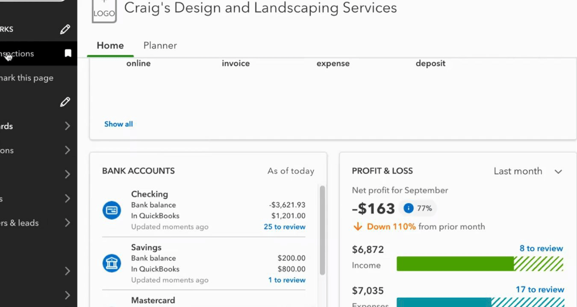Select the Home tab
The image size is (577, 307).
coord(110,46)
